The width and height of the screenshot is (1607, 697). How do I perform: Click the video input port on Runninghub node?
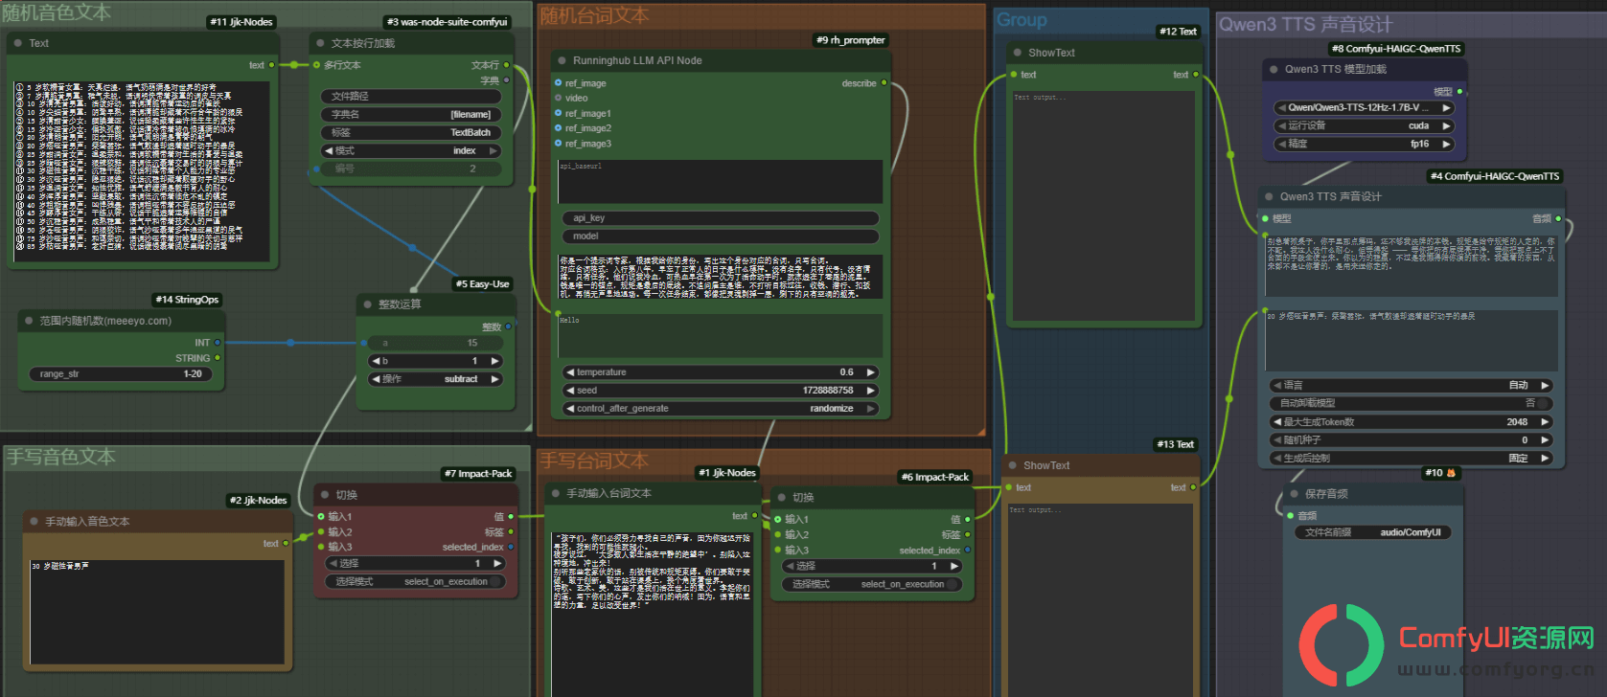(558, 98)
